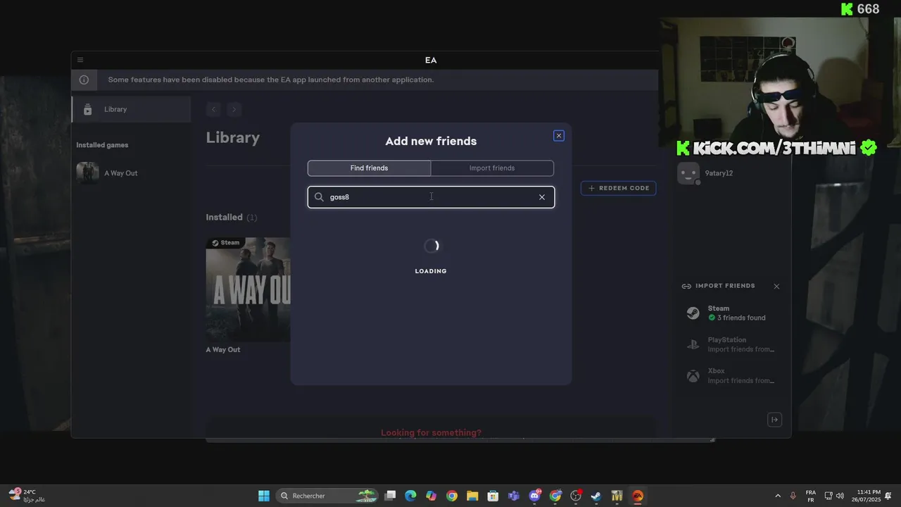Open the volume tray control
Image resolution: width=901 pixels, height=507 pixels.
click(x=840, y=496)
